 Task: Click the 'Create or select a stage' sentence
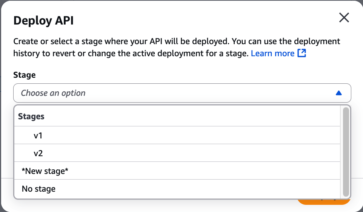pyautogui.click(x=113, y=41)
